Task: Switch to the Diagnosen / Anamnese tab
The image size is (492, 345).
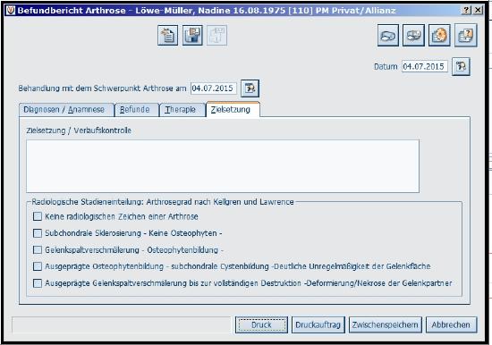Action: pos(66,110)
